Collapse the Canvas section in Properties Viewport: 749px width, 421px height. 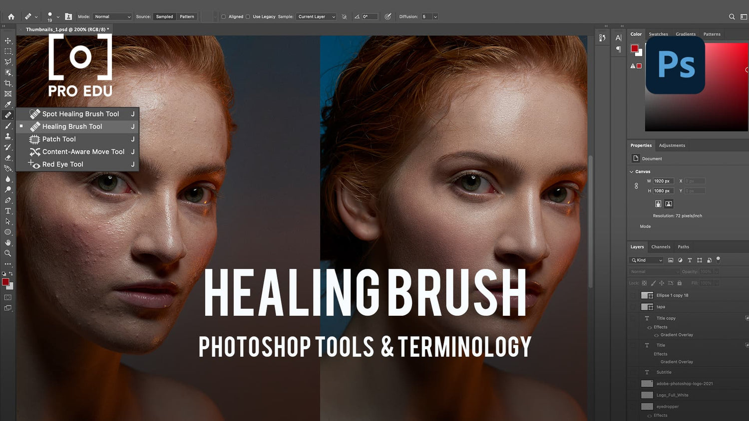(x=632, y=171)
